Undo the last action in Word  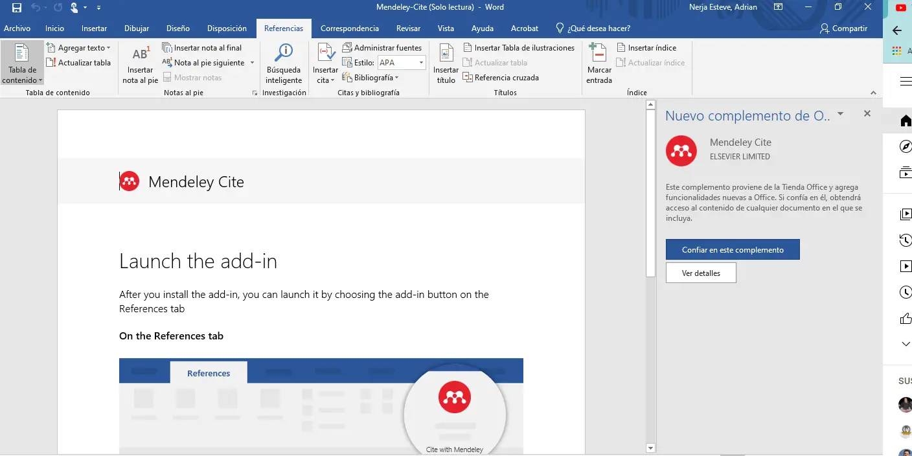click(36, 8)
